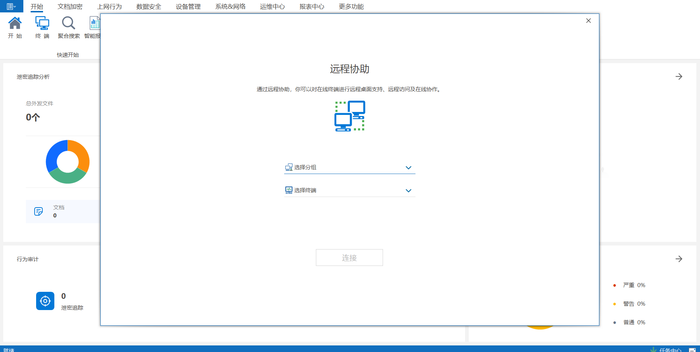
Task: Click the arrow on the upper right panel
Action: click(678, 77)
